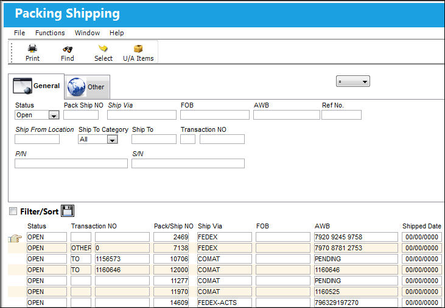Click the OTHER transaction type cell
This screenshot has width=445, height=308.
tap(81, 248)
